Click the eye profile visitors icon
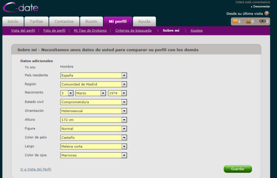This screenshot has width=277, height=178. (262, 21)
